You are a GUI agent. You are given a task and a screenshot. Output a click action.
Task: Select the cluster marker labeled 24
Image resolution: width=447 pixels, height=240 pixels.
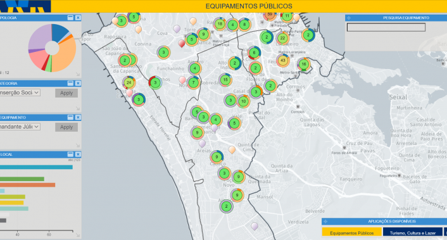(x=129, y=83)
